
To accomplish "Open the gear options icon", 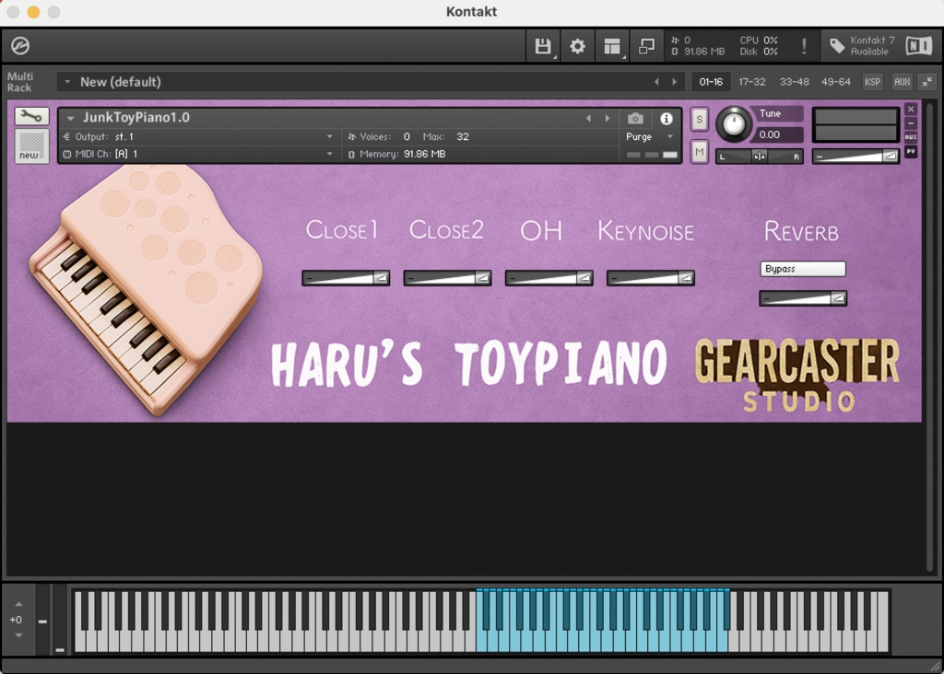I will tap(577, 46).
